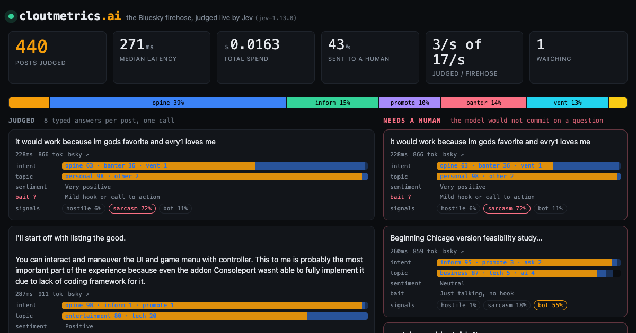Viewport: 636px width, 333px height.
Task: Select the 43% sent to a human stat
Action: pos(369,57)
